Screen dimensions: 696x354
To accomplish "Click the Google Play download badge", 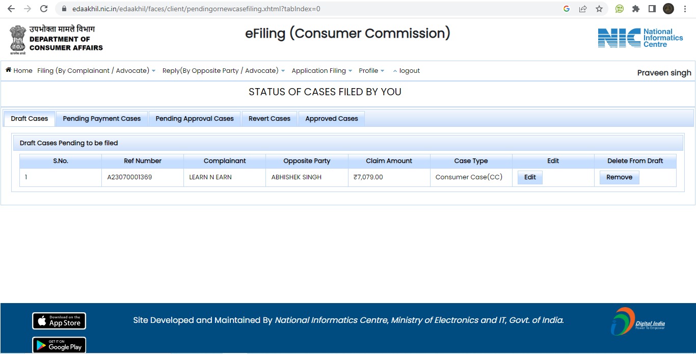I will coord(59,345).
